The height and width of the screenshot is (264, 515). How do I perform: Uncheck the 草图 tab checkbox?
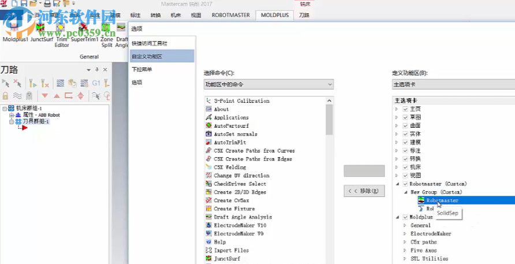pos(405,117)
